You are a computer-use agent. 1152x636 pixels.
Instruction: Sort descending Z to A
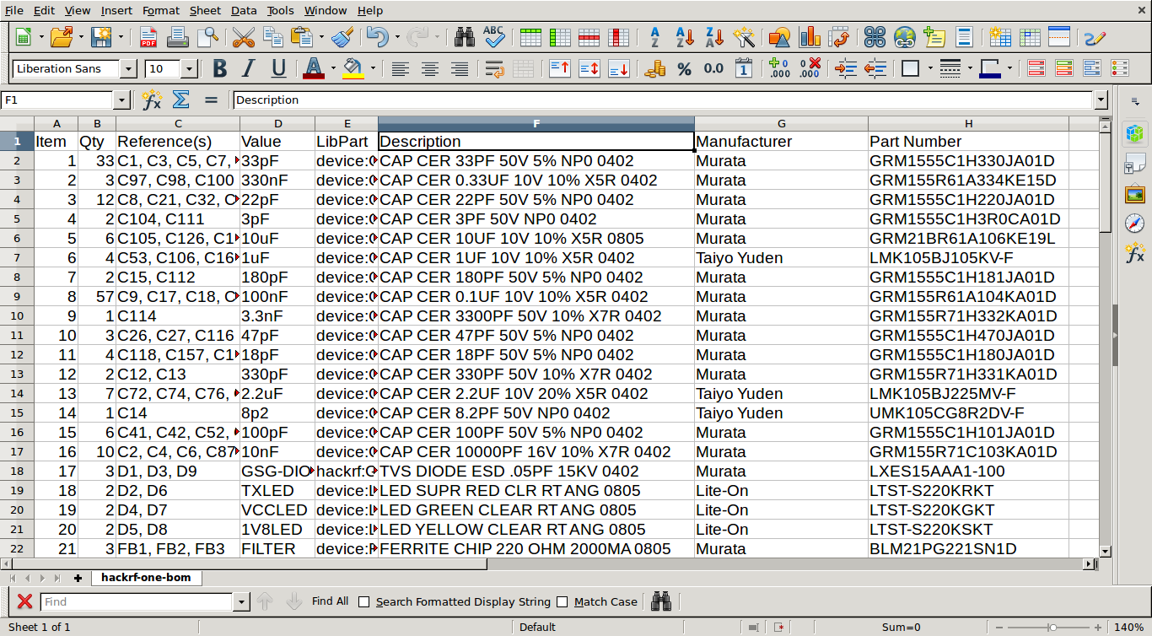(714, 37)
